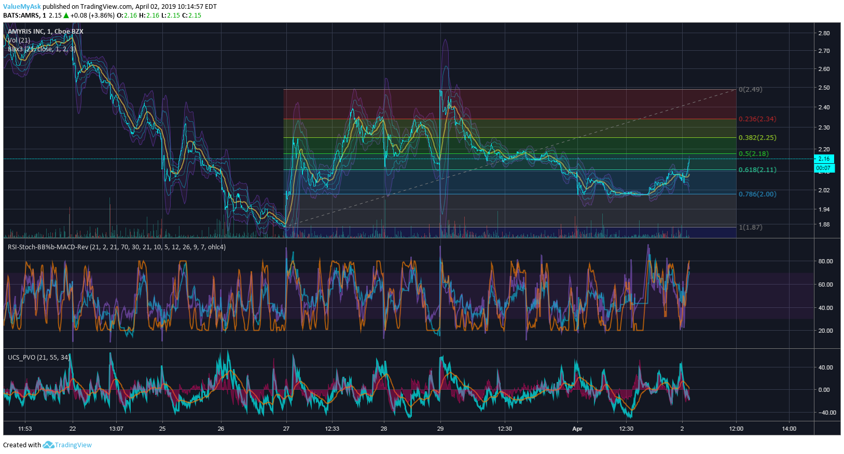Image resolution: width=844 pixels, height=454 pixels.
Task: Click the AMYRIS INC chart title label
Action: click(45, 32)
